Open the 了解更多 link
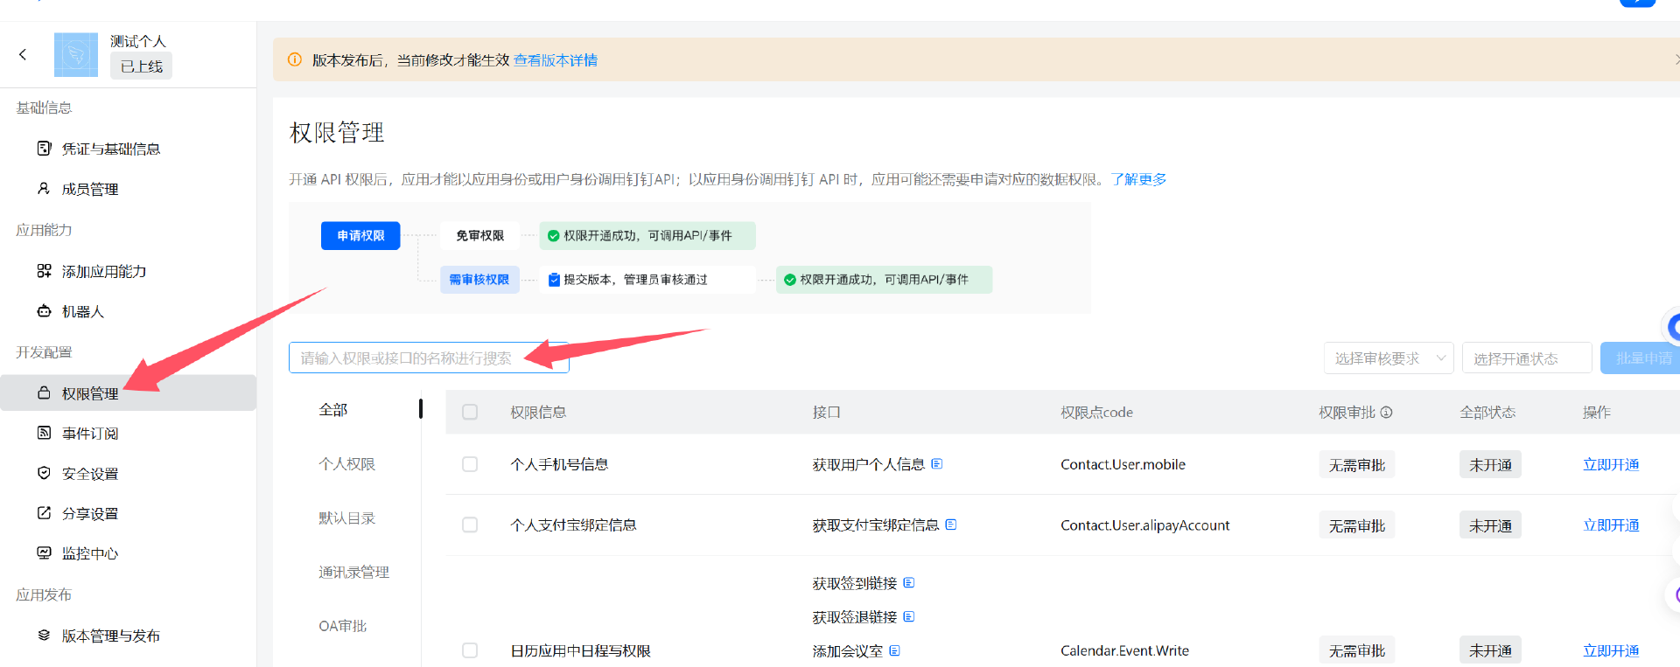Screen dimensions: 1680x667 (1139, 179)
